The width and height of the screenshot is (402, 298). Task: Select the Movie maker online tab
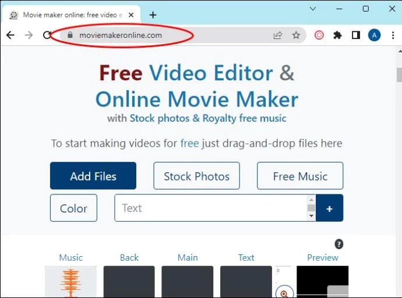coord(70,15)
